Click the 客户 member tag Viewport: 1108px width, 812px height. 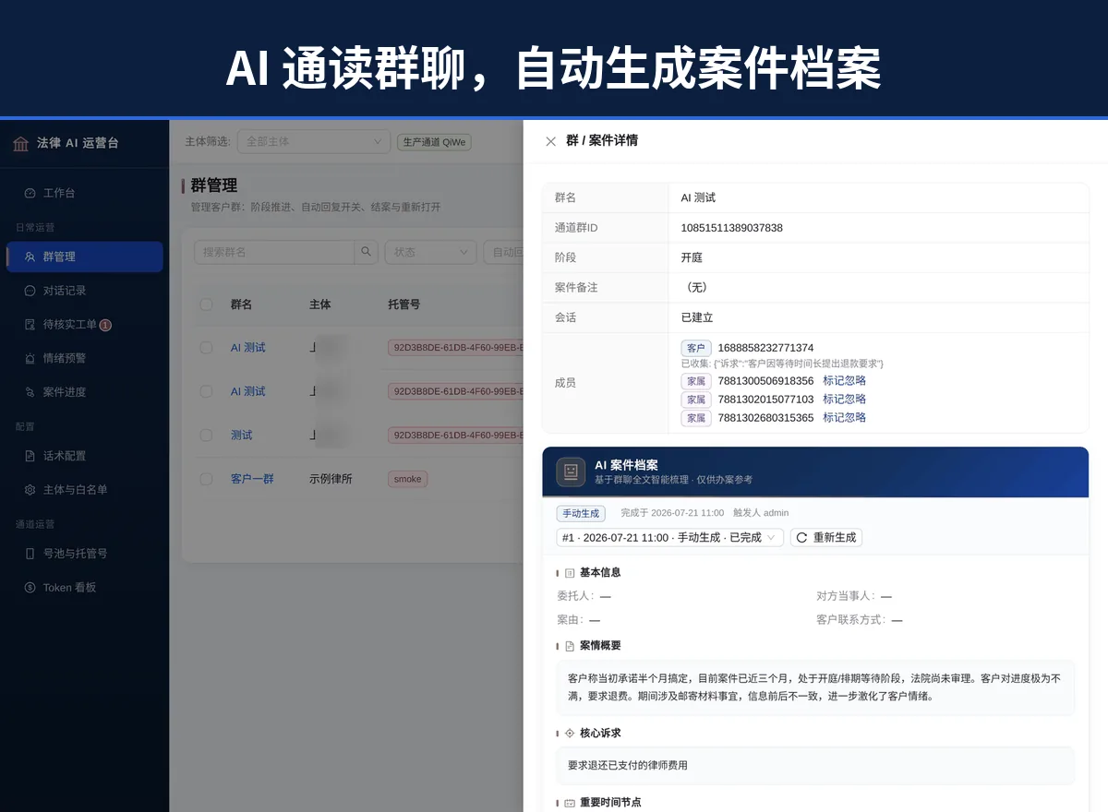(x=696, y=348)
